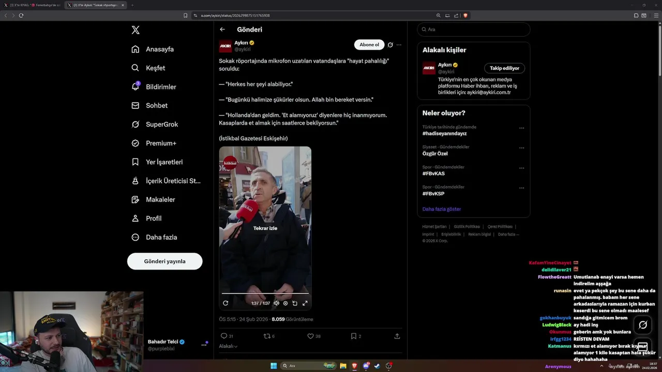Open #hadiseyanındayız trend
The image size is (662, 372).
(444, 133)
